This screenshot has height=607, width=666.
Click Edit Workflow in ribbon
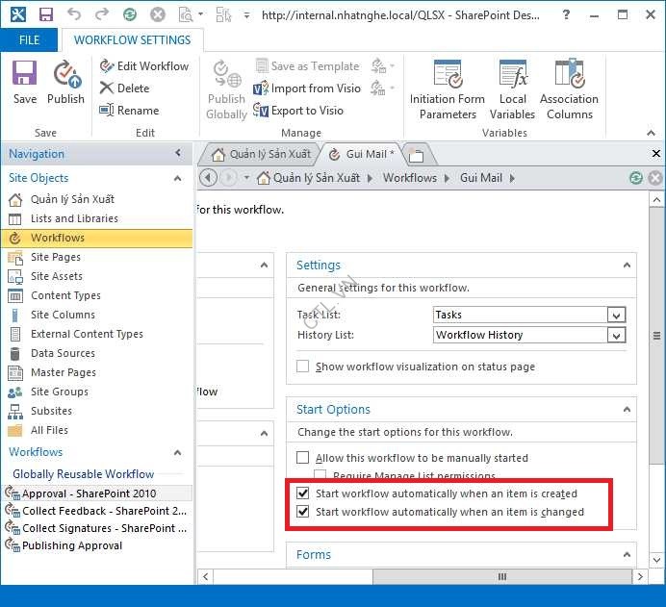pyautogui.click(x=143, y=66)
